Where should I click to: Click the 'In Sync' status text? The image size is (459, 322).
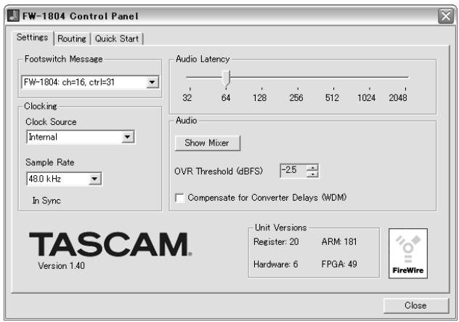point(46,201)
